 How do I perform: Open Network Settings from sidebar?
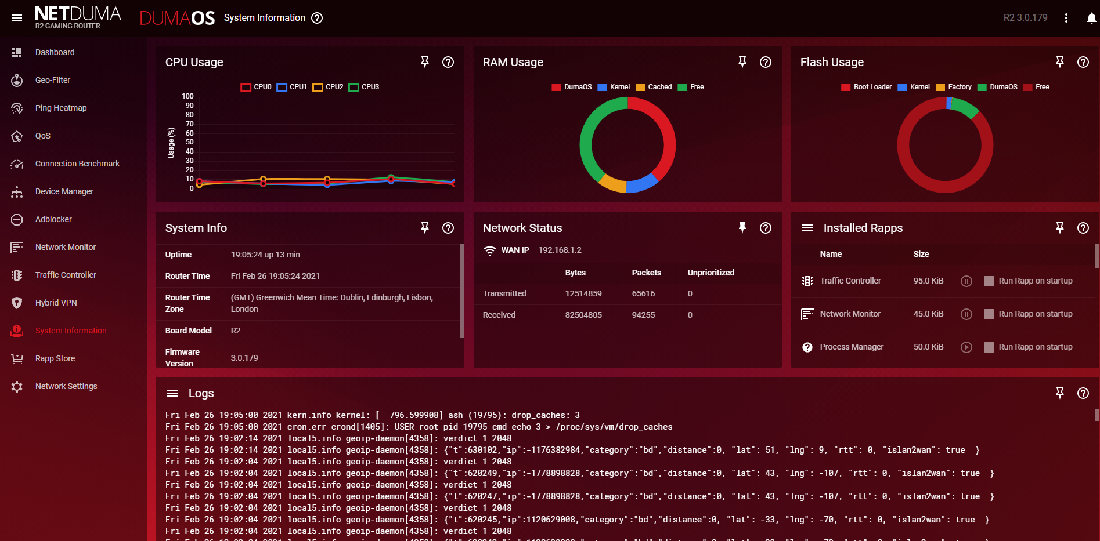pos(66,386)
